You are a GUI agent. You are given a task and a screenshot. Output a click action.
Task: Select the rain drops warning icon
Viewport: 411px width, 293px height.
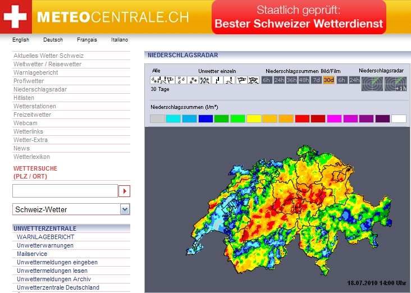pyautogui.click(x=181, y=80)
